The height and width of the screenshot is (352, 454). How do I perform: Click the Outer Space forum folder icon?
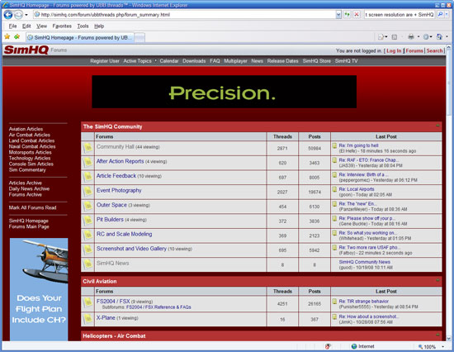87,206
